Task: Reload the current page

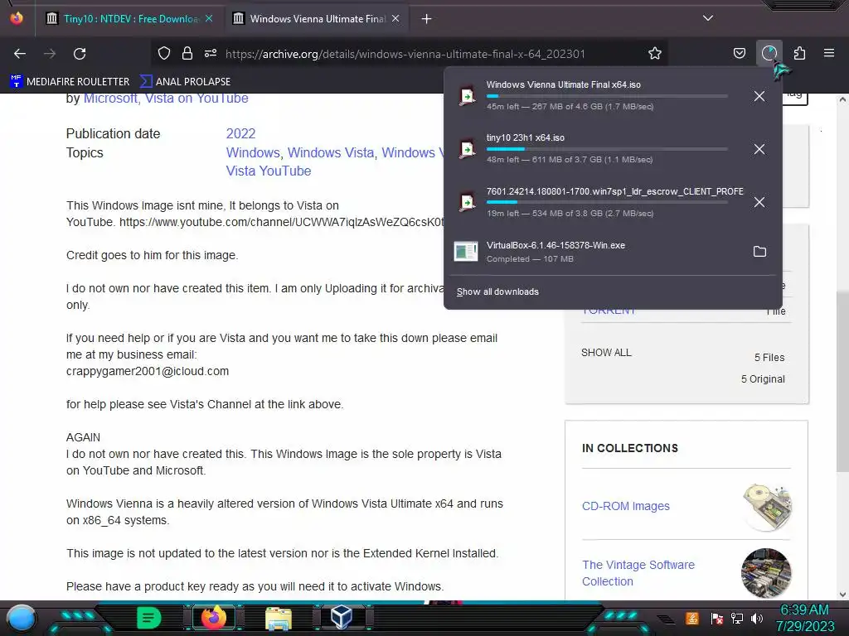Action: [x=80, y=54]
